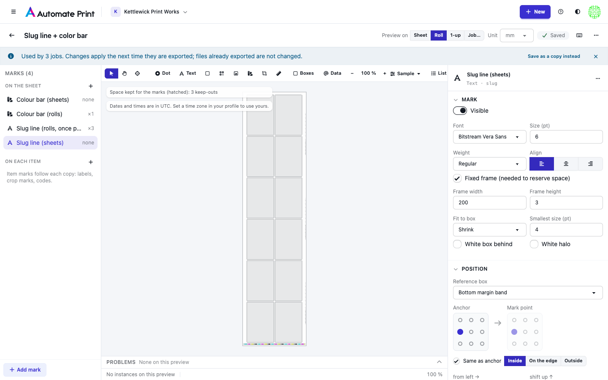Choose the registration target tool
The height and width of the screenshot is (380, 608).
pos(137,73)
